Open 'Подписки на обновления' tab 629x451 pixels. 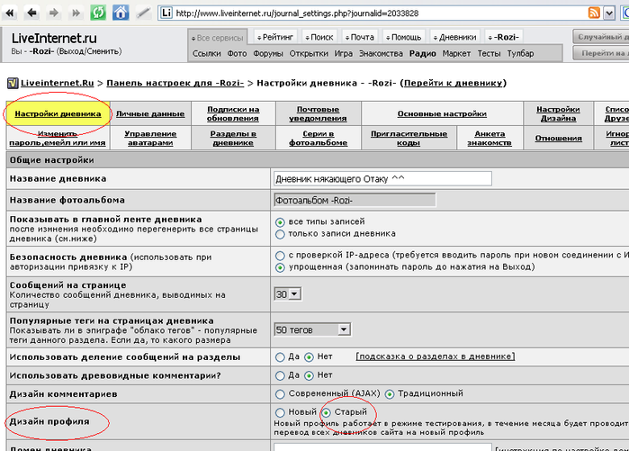[233, 114]
